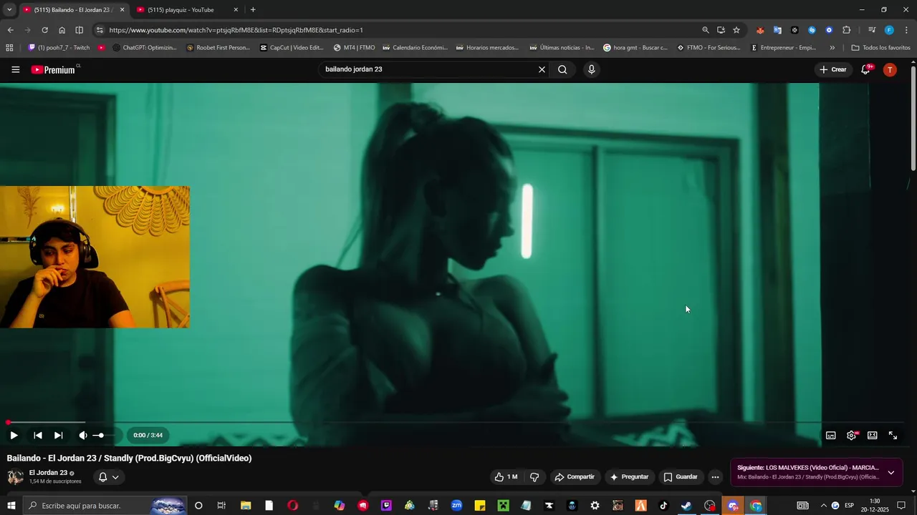Expand the Siguiente mix playlist panel

890,472
